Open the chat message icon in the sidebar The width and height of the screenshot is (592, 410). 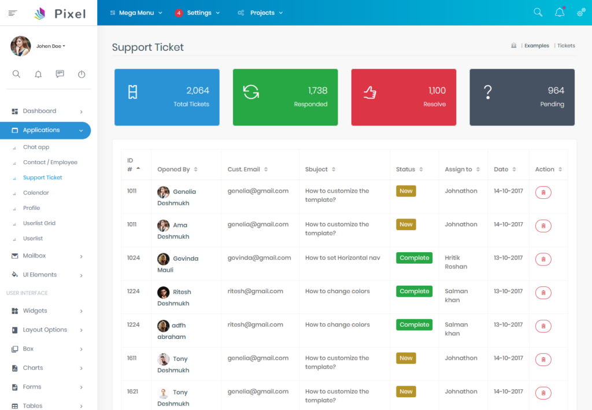coord(60,73)
